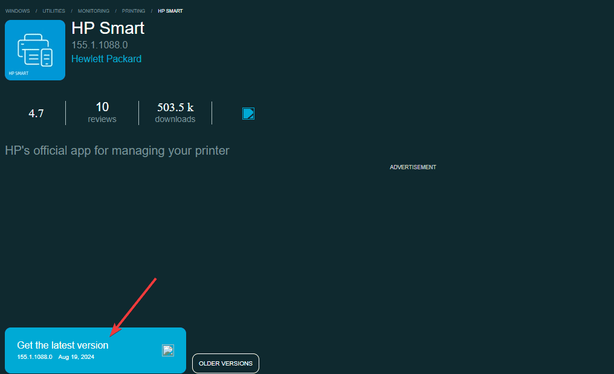
Task: Select the HP Smart title heading
Action: (x=108, y=28)
